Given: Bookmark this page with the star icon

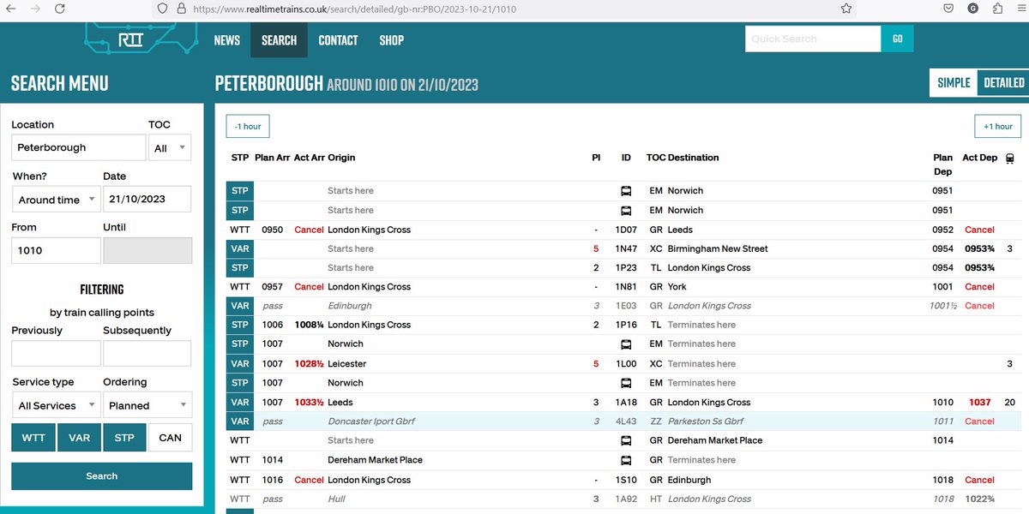Looking at the screenshot, I should point(846,9).
